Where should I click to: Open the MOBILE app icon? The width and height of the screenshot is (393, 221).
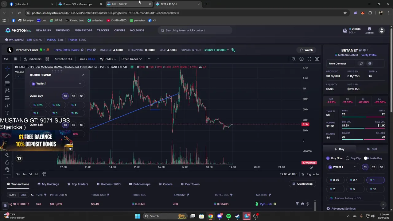pyautogui.click(x=369, y=30)
